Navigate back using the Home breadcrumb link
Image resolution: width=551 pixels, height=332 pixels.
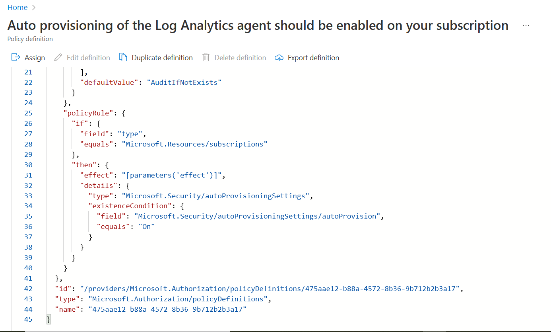click(x=17, y=7)
